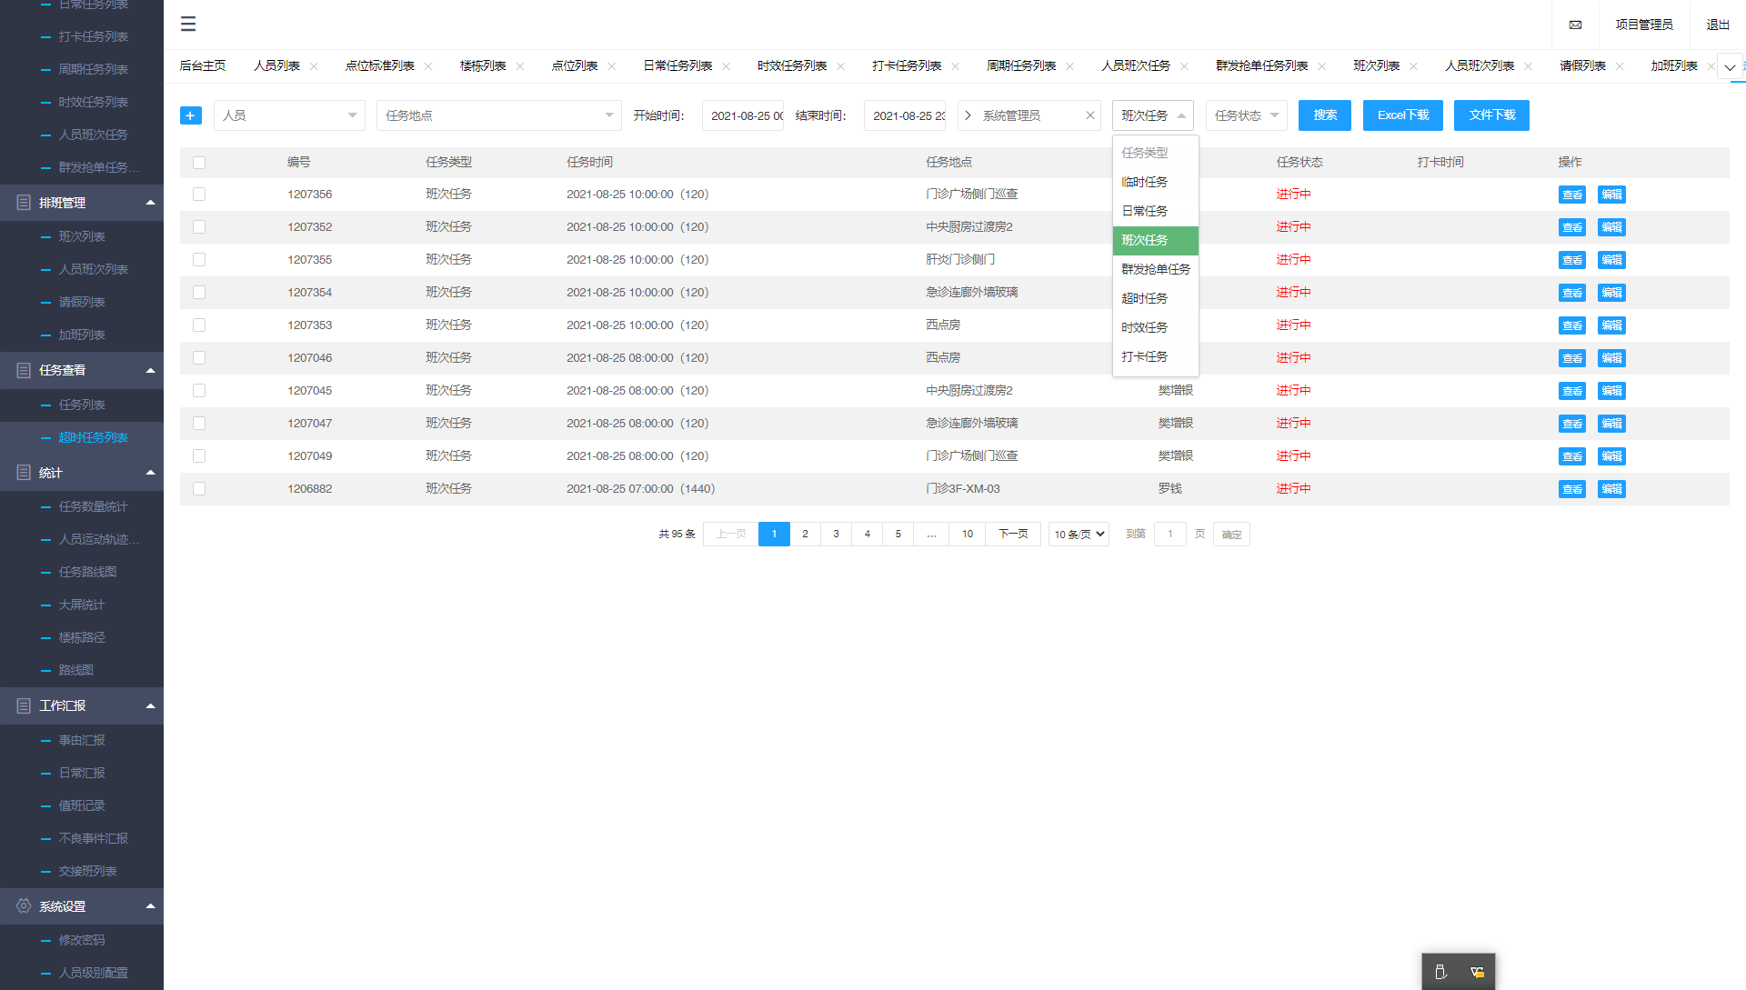Open the 任务地点 dropdown filter
Viewport: 1746px width, 990px height.
(x=499, y=115)
